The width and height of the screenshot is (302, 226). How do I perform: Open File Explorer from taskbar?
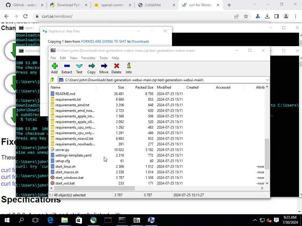tap(65, 220)
